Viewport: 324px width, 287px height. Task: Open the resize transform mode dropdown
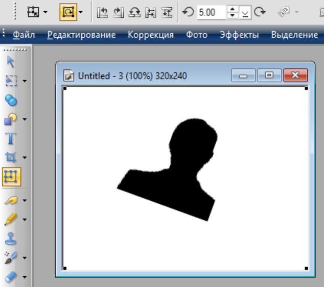click(x=45, y=12)
